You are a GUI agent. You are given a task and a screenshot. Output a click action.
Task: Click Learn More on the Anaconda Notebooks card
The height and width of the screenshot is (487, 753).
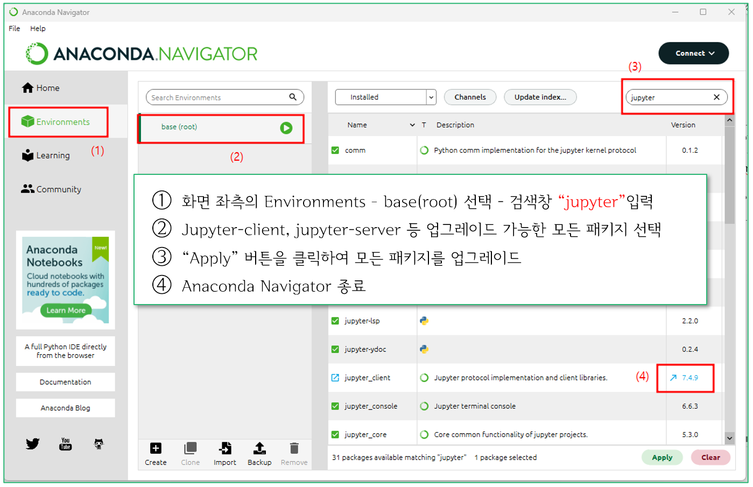66,310
